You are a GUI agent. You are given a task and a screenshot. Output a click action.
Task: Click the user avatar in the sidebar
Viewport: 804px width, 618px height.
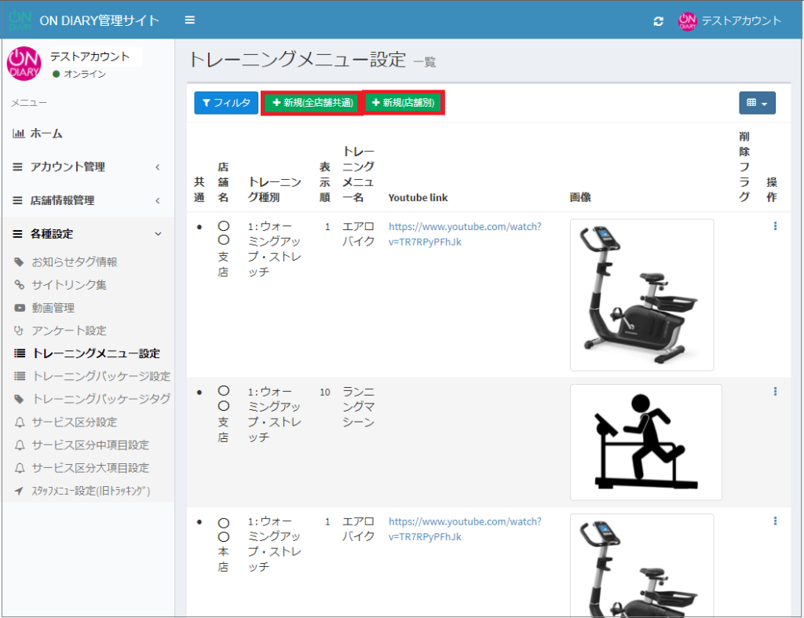coord(24,64)
